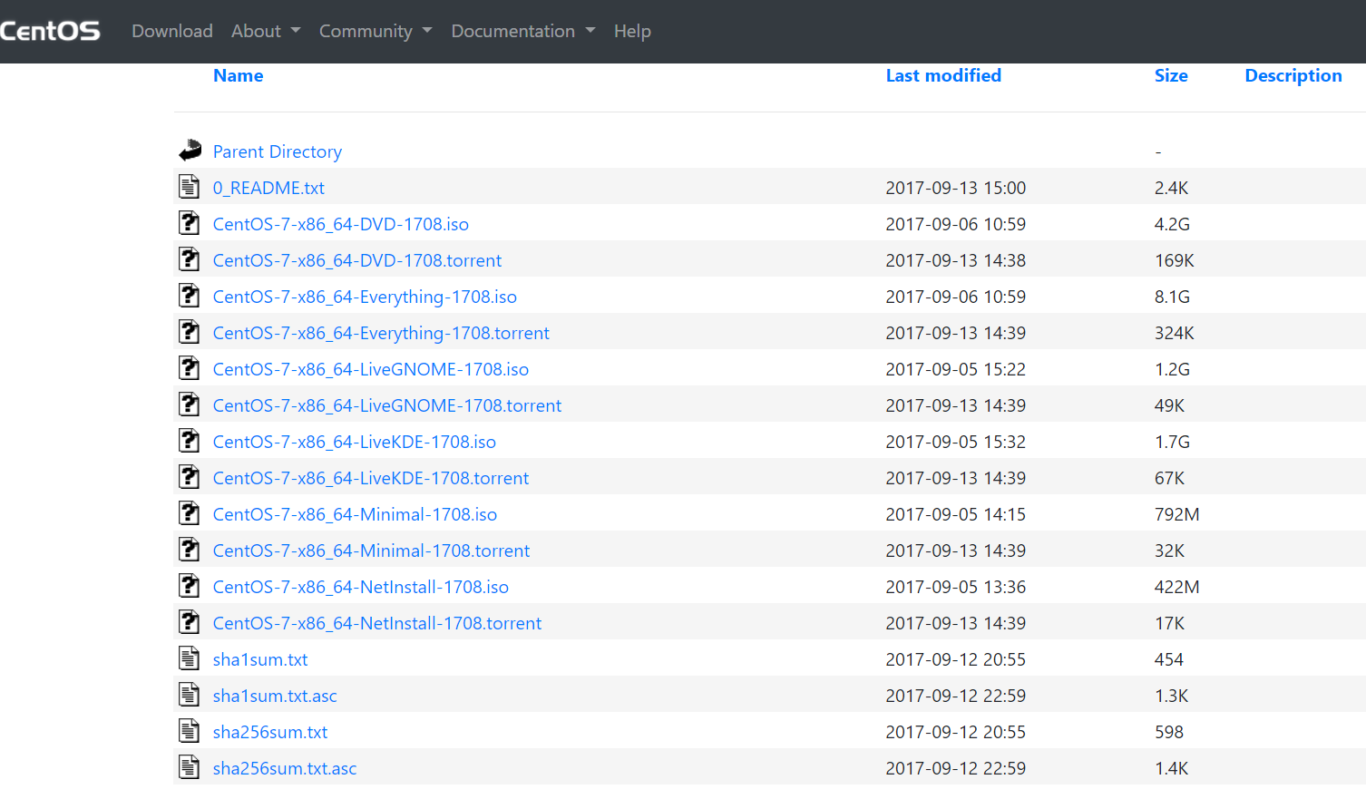Open the Download navbar item
The width and height of the screenshot is (1366, 799).
point(172,31)
